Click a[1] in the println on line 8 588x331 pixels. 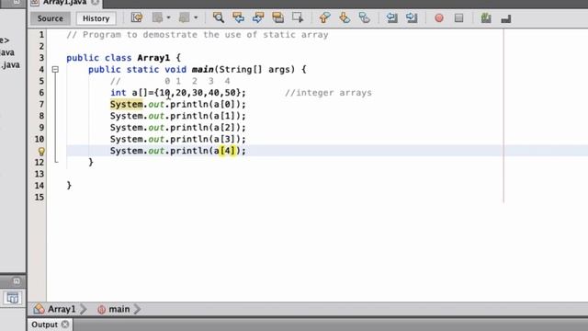click(x=224, y=116)
